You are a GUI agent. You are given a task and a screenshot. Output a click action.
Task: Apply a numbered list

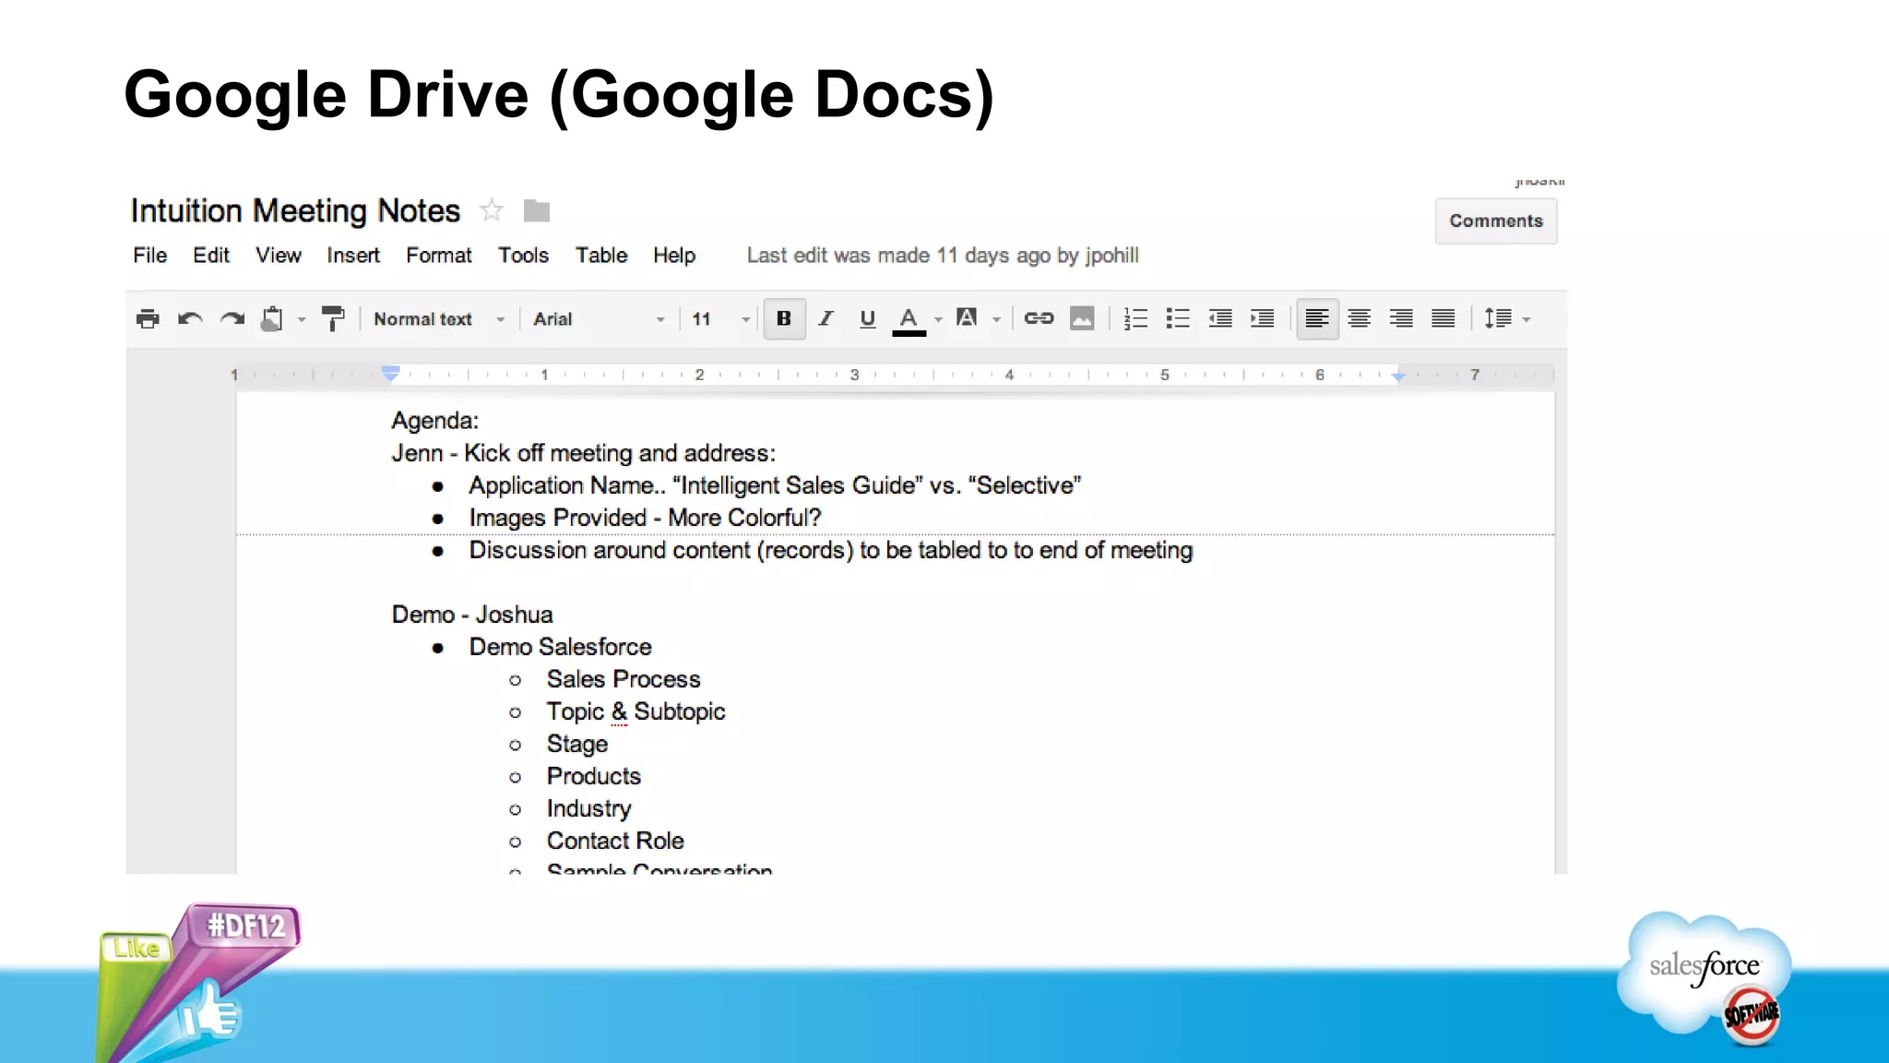[x=1135, y=319]
